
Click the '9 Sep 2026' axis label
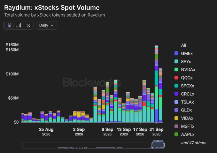107,132
